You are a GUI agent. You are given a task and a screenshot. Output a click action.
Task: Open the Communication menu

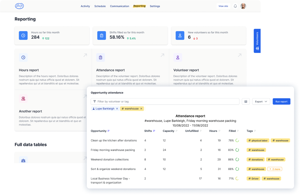point(119,6)
